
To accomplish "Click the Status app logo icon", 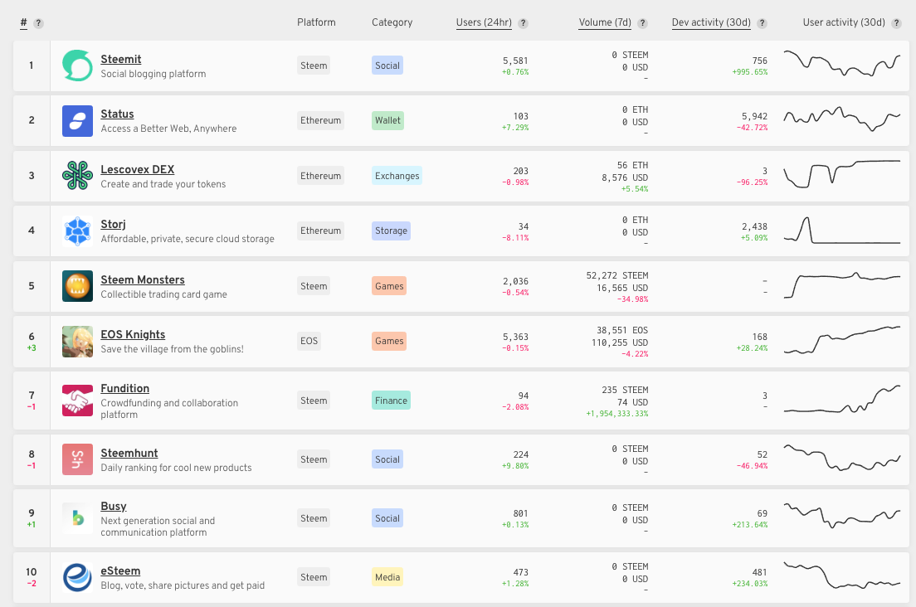I will coord(78,121).
